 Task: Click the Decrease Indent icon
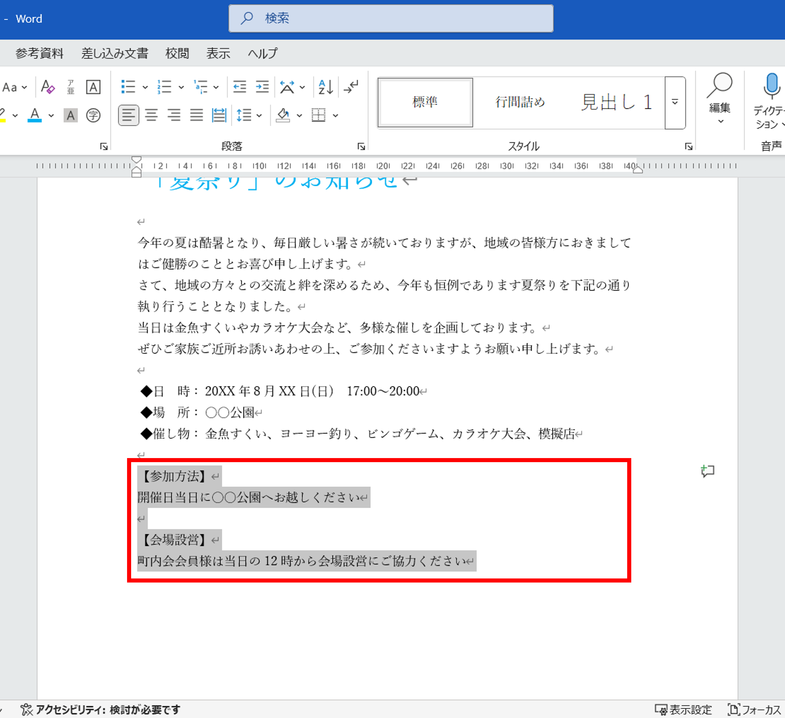(x=239, y=87)
